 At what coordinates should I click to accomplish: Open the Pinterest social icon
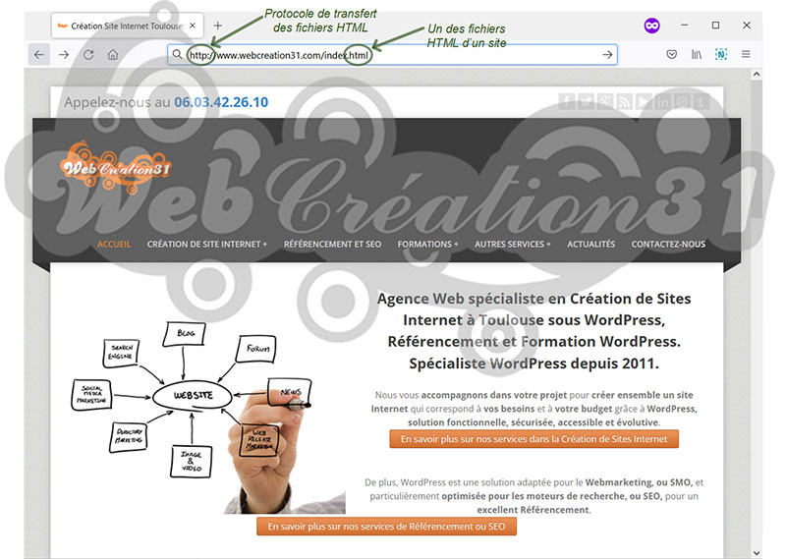(682, 102)
